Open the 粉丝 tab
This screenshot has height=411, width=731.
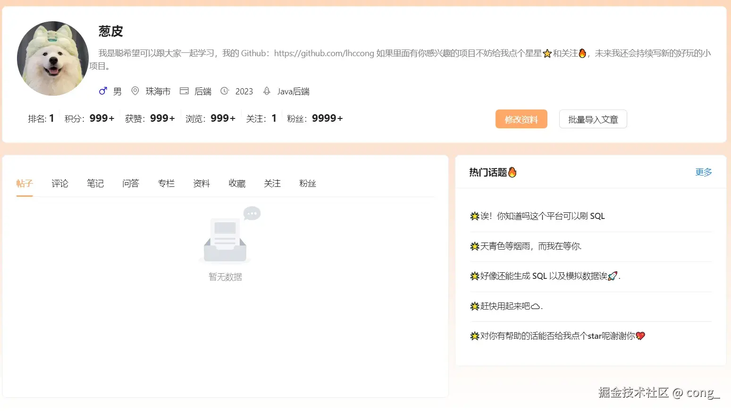[x=308, y=184]
